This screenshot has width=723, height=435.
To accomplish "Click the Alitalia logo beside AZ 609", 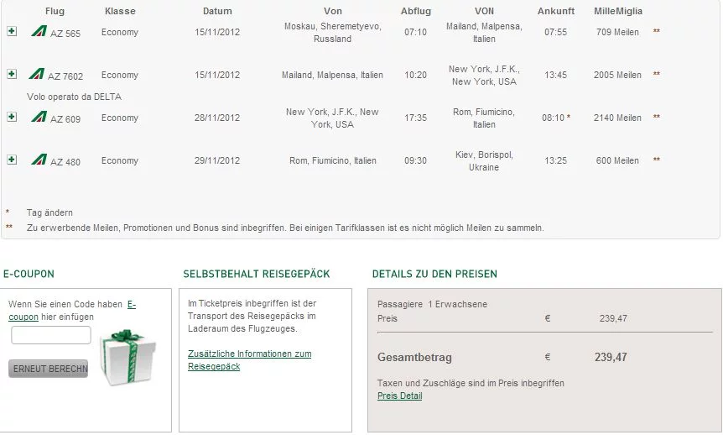I will (39, 117).
